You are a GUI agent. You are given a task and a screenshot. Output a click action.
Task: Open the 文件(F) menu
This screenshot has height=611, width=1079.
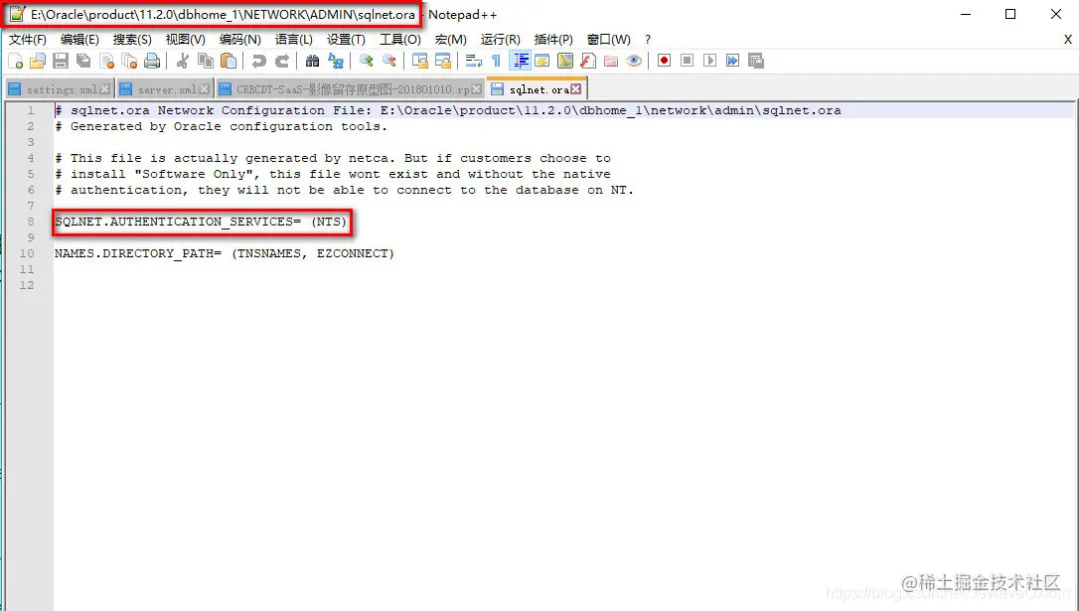point(28,39)
